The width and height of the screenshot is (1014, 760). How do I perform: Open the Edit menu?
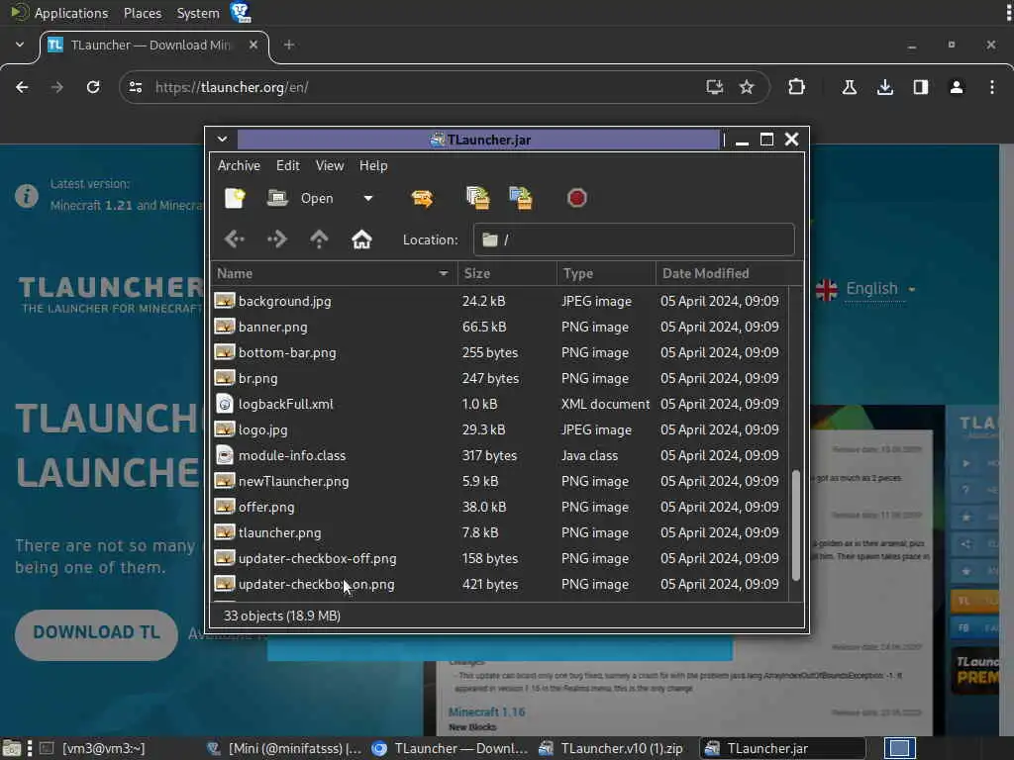click(x=288, y=165)
